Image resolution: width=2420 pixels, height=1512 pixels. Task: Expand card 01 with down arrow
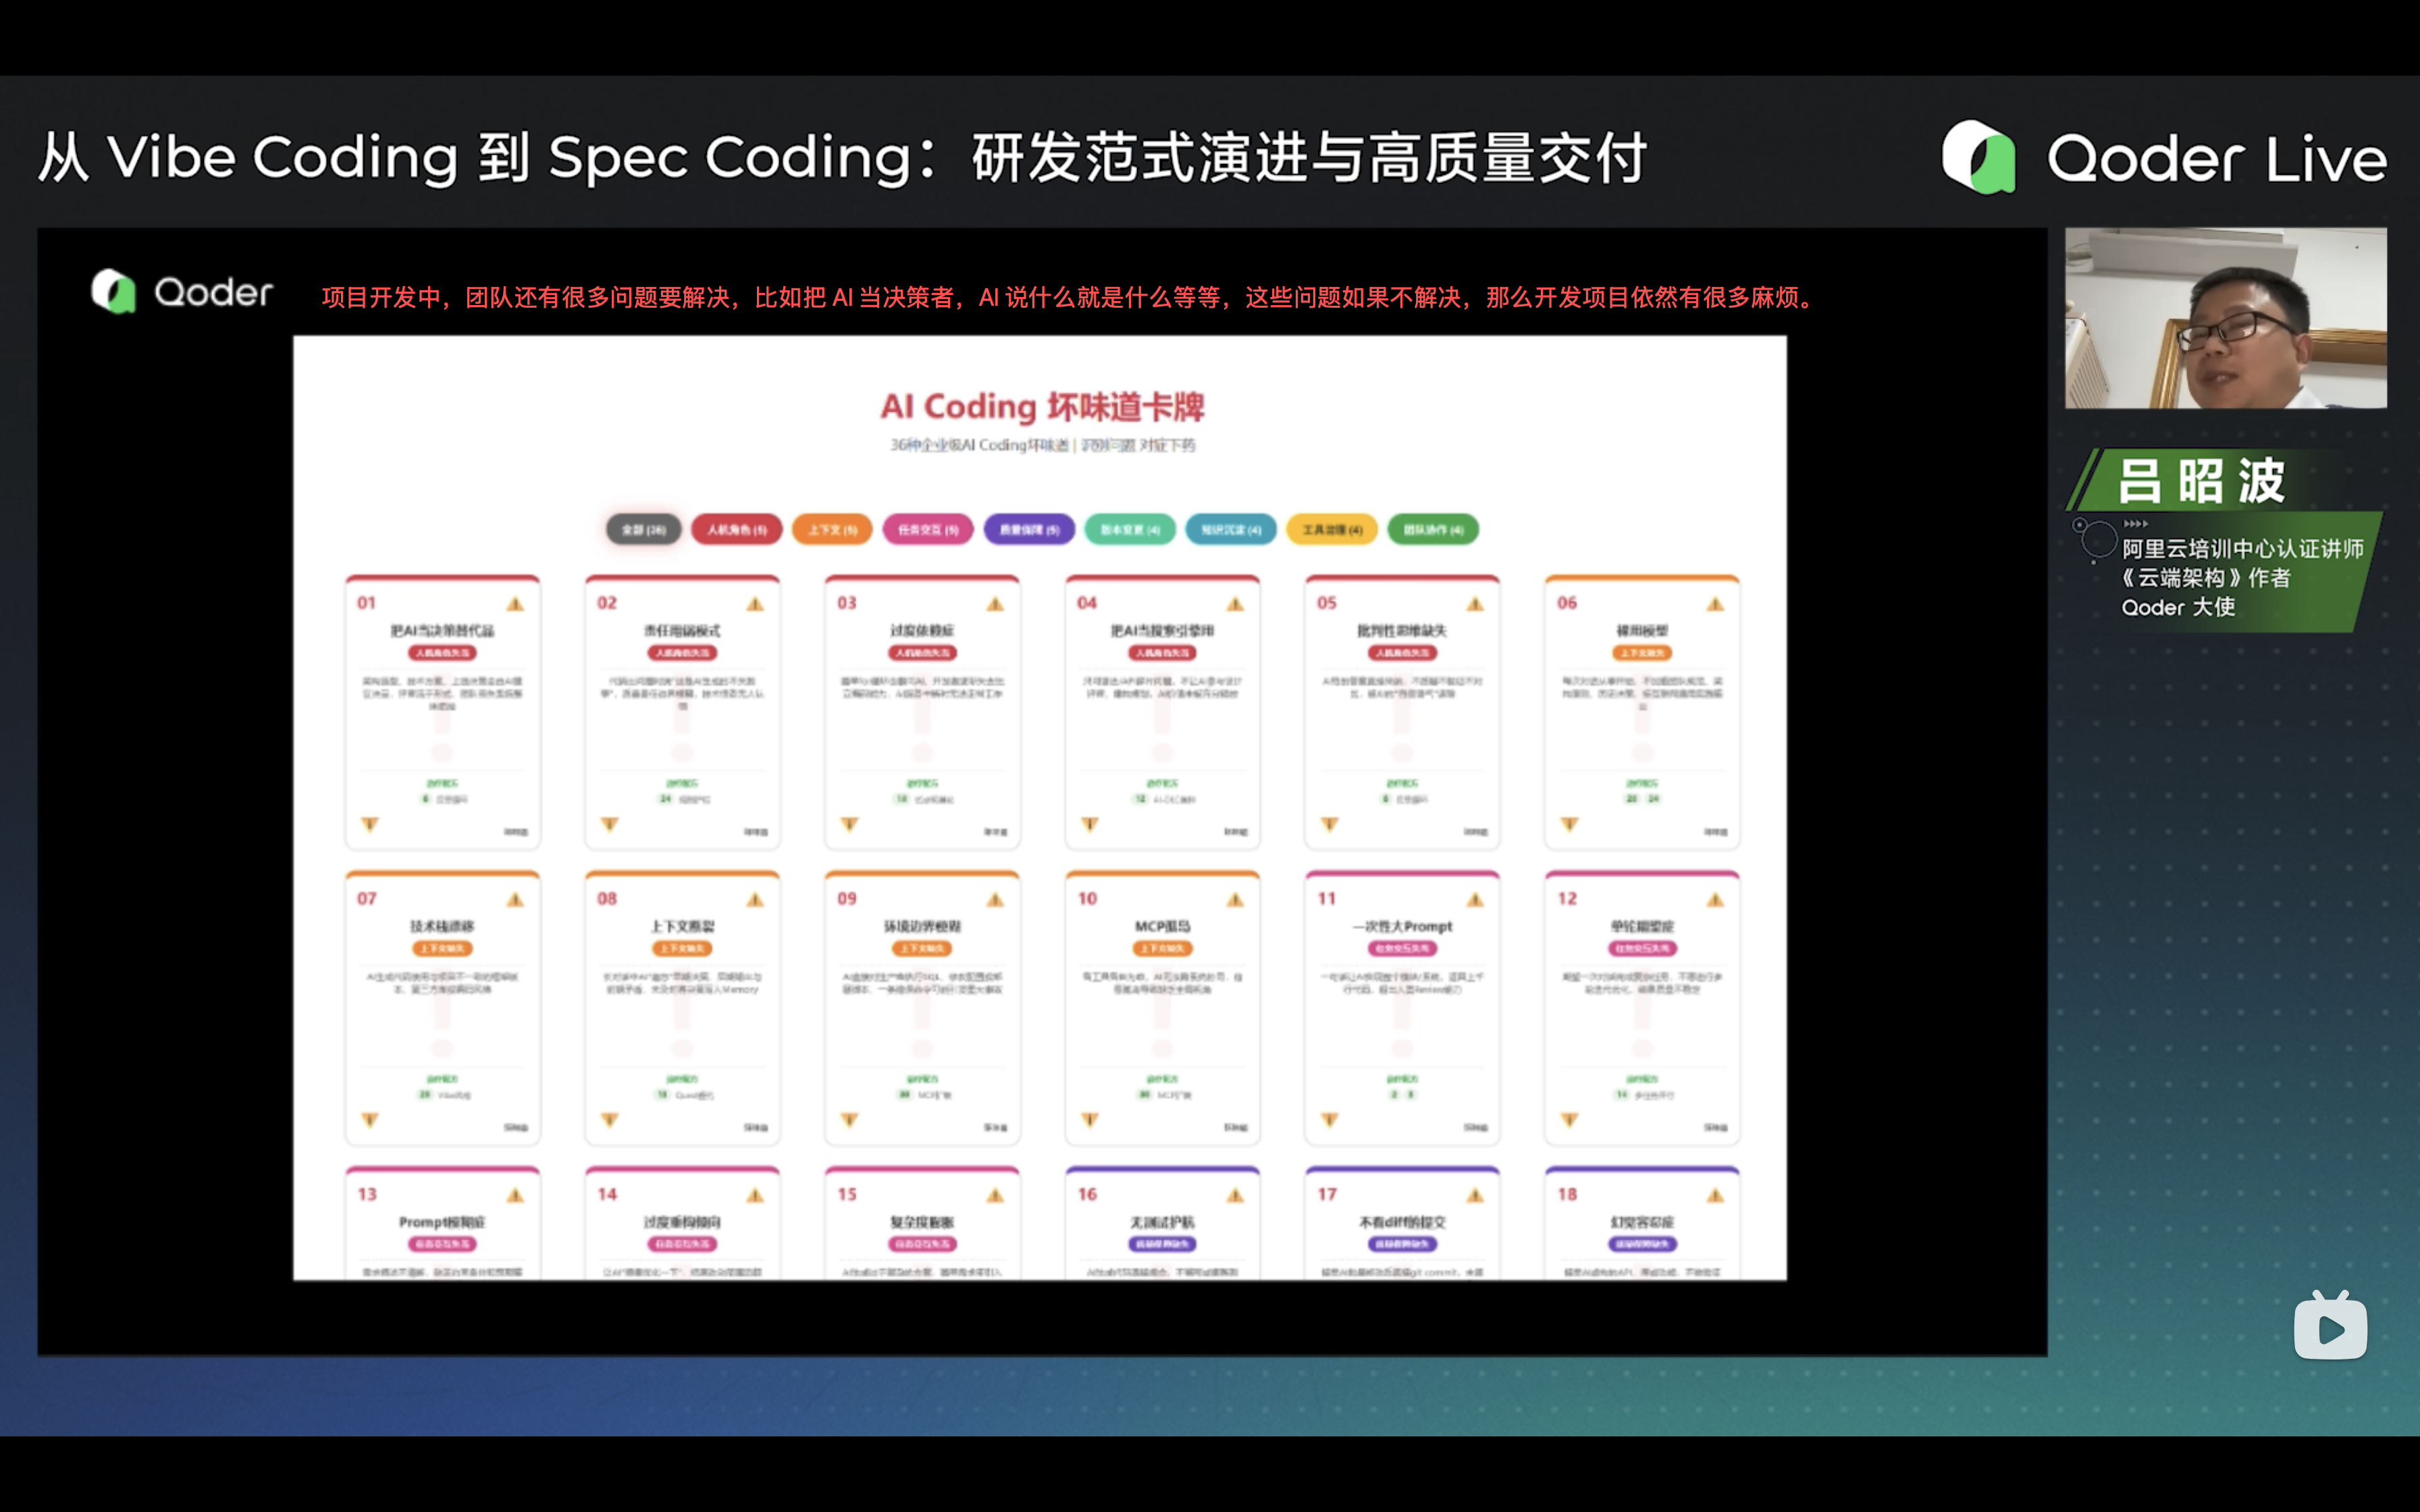click(x=370, y=825)
